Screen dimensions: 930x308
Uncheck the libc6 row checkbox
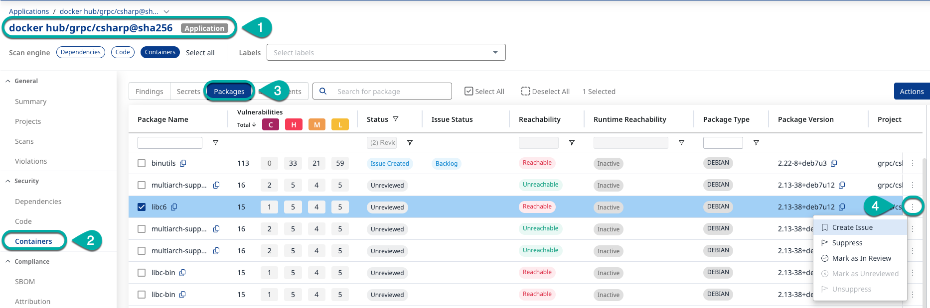point(142,207)
